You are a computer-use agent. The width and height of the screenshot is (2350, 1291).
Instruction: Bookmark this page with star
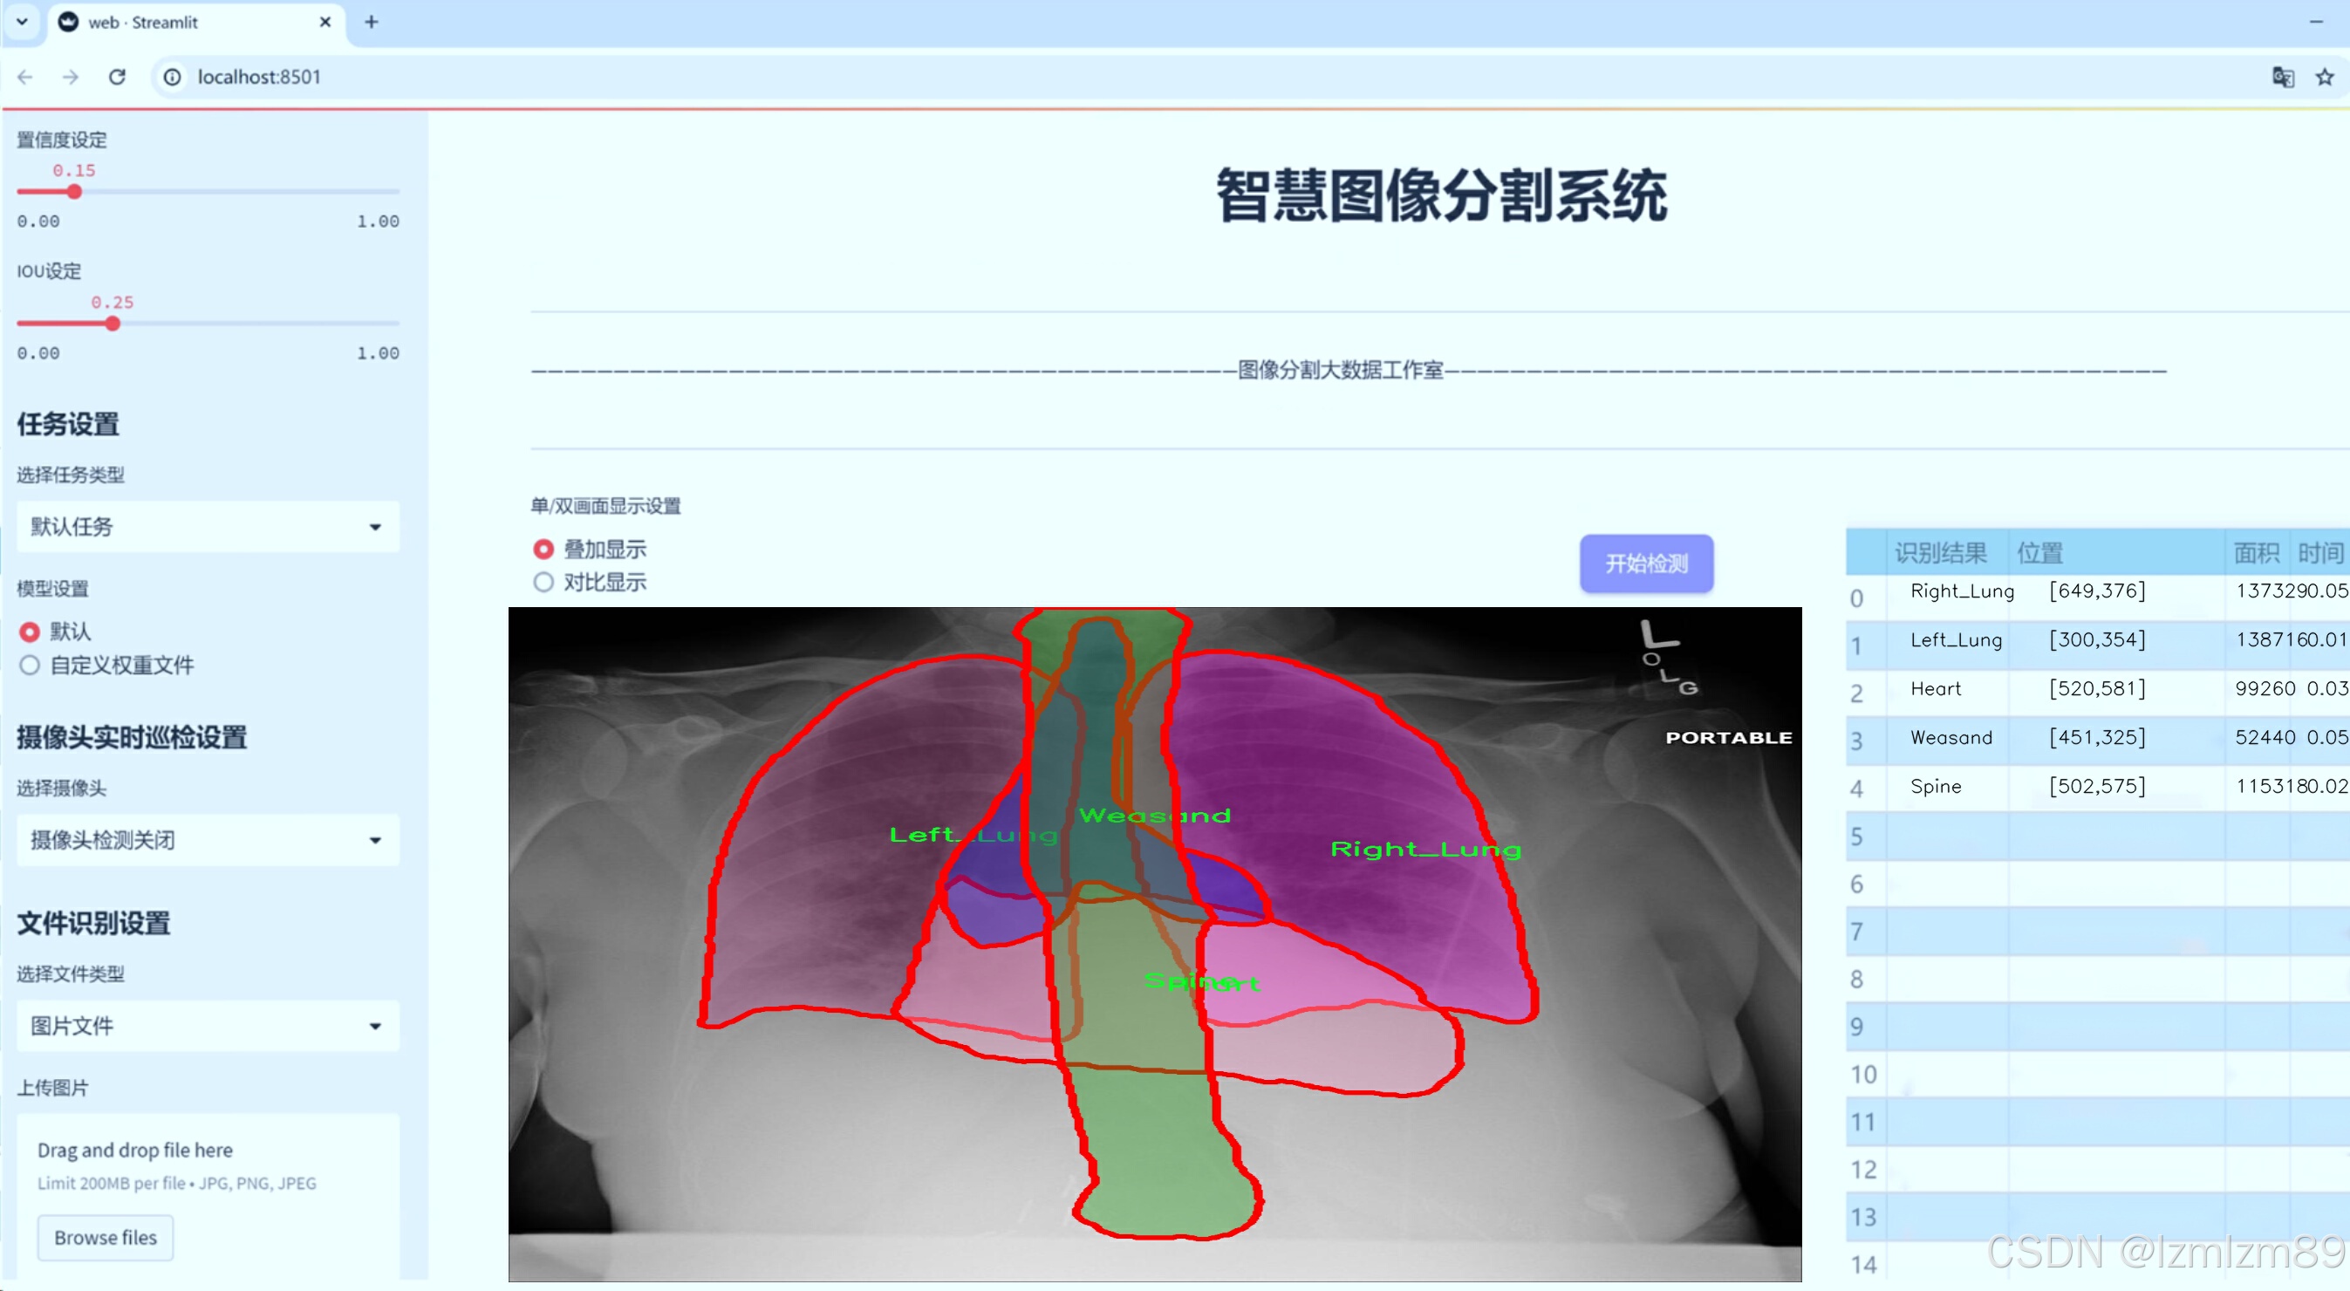click(2325, 77)
